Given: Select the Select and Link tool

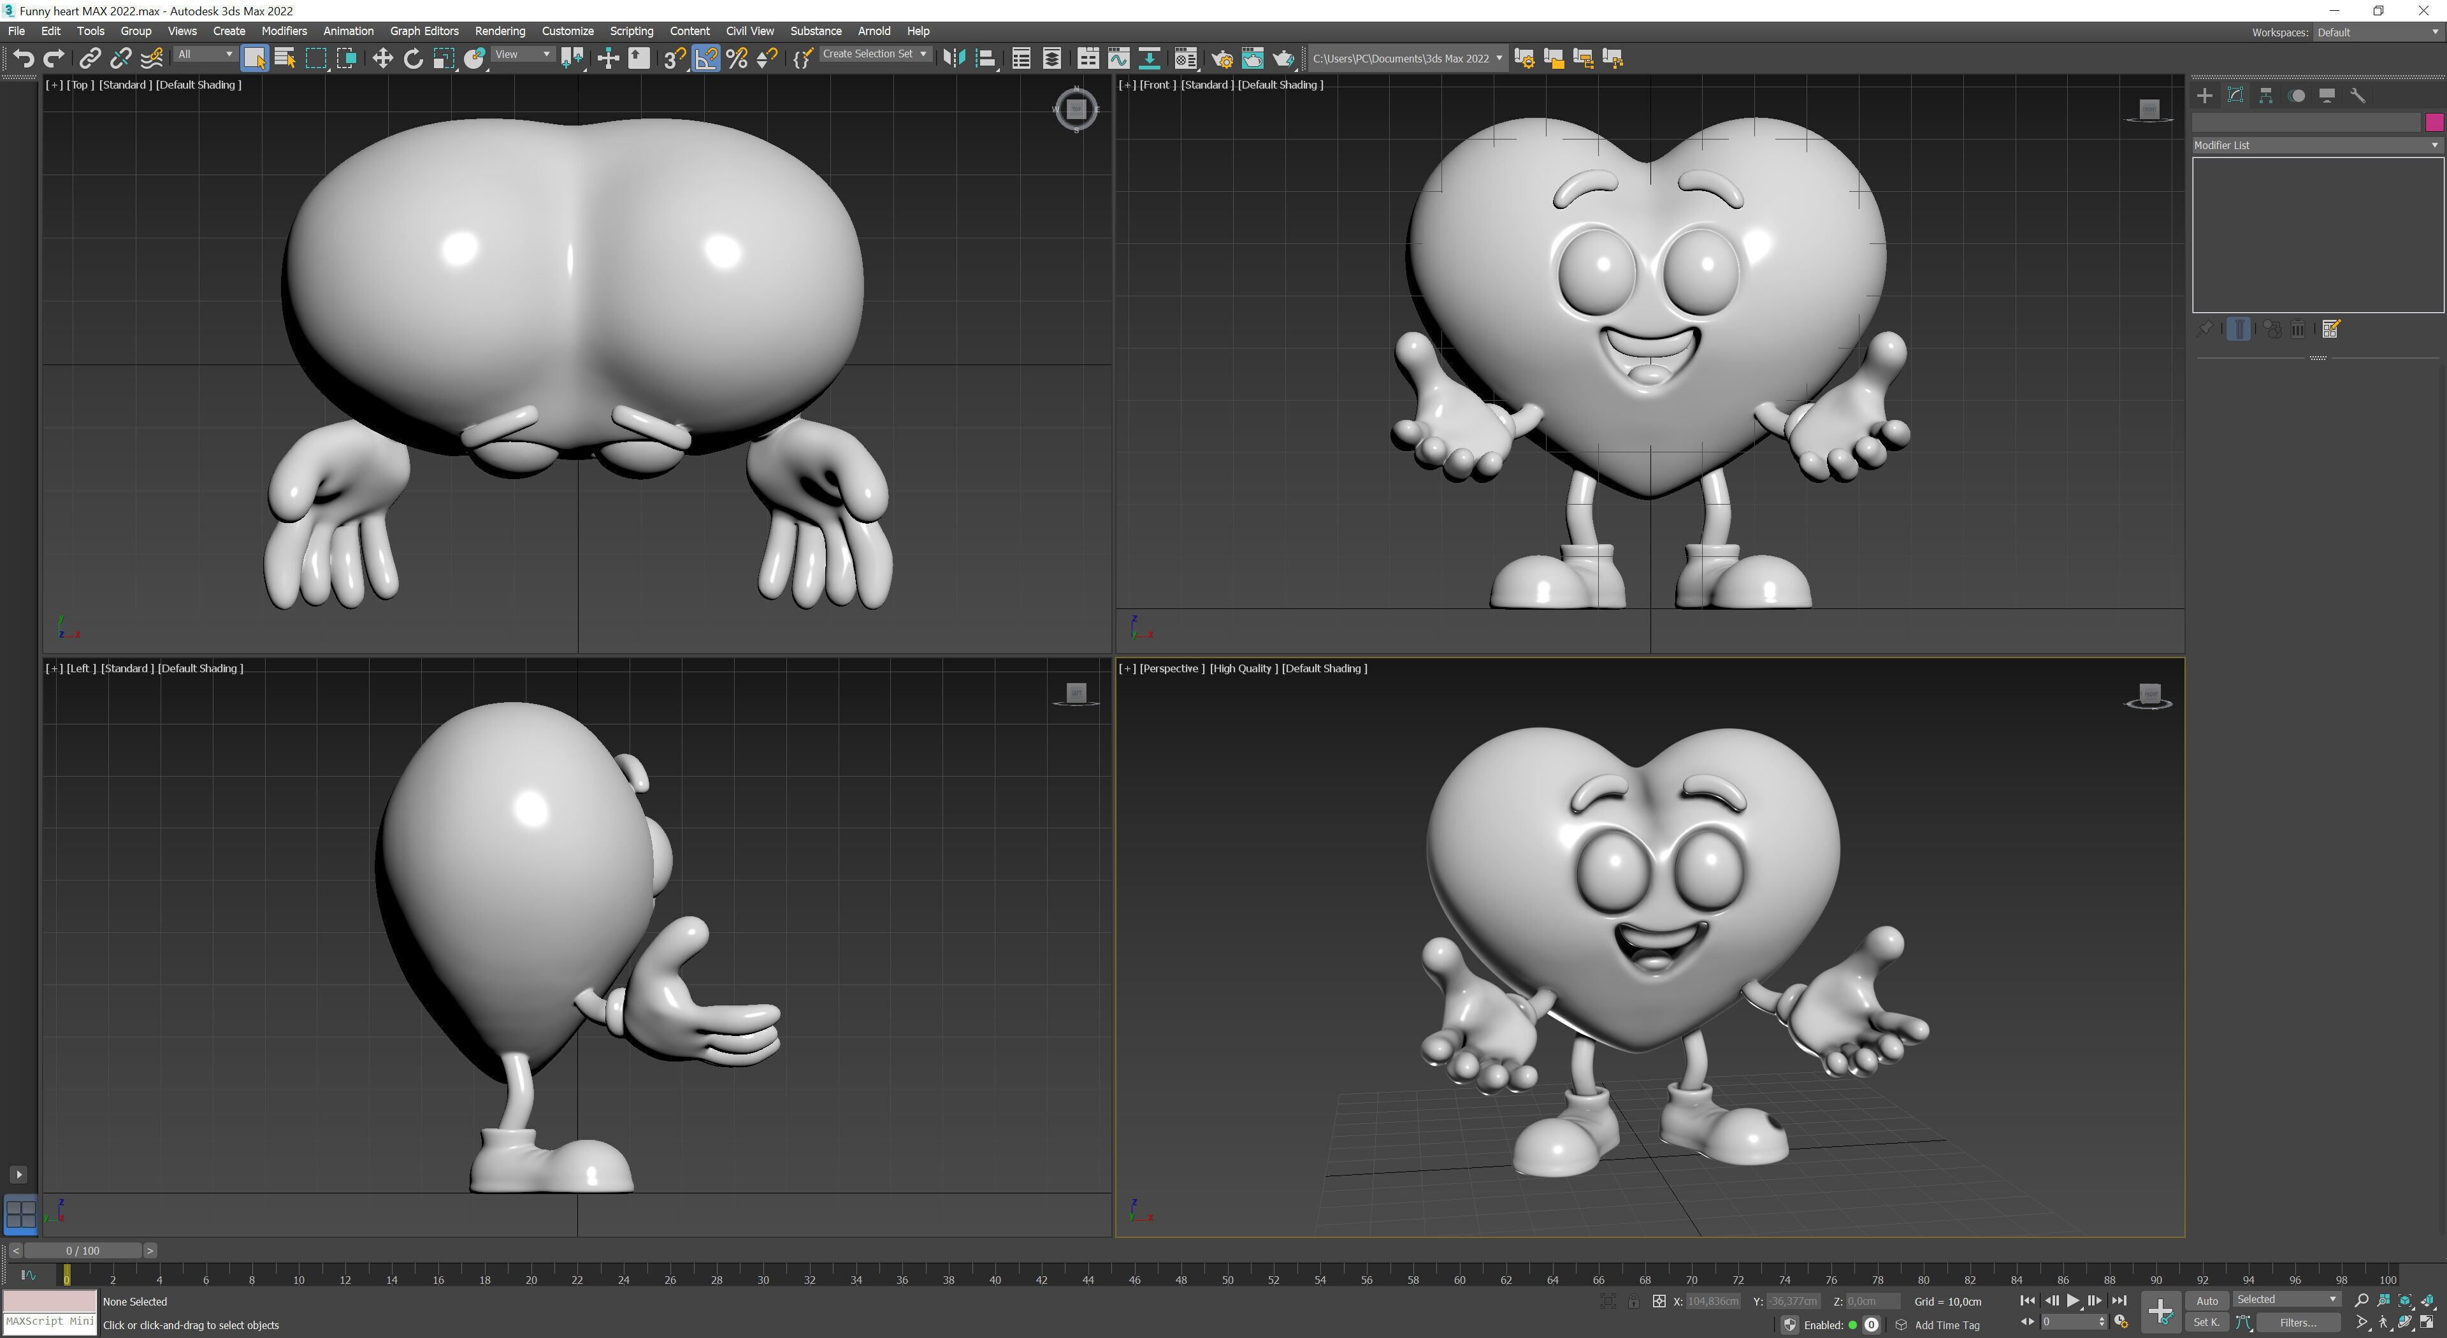Looking at the screenshot, I should [90, 59].
